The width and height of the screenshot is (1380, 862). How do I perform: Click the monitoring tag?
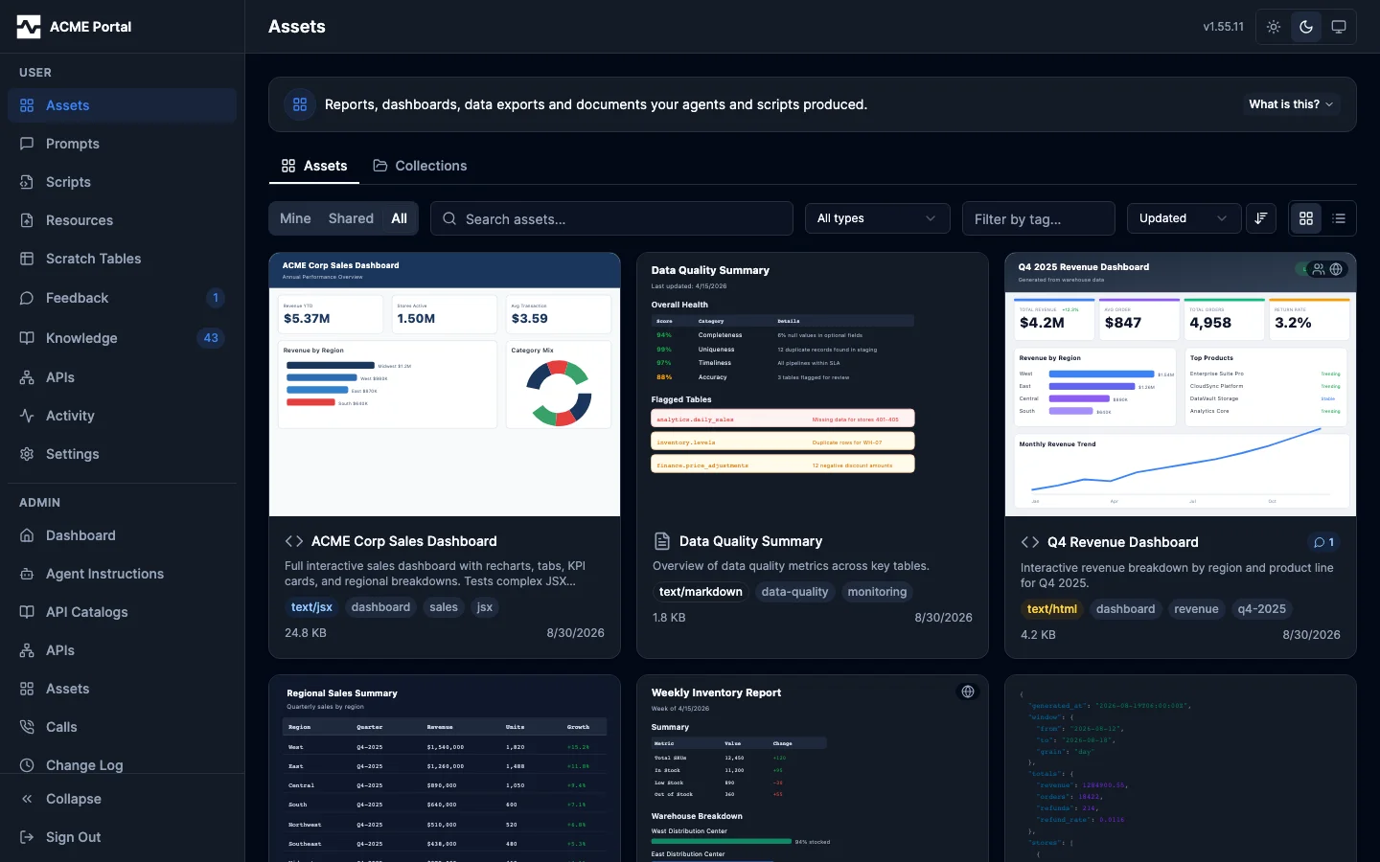tap(877, 592)
